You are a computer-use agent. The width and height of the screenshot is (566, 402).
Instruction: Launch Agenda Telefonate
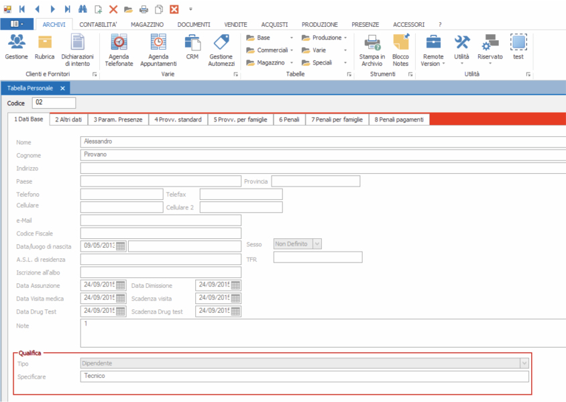point(119,50)
